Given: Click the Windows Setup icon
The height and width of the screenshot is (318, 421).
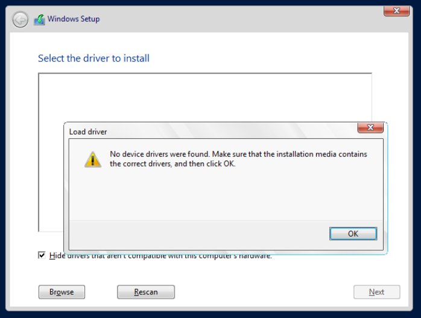Looking at the screenshot, I should (x=39, y=19).
